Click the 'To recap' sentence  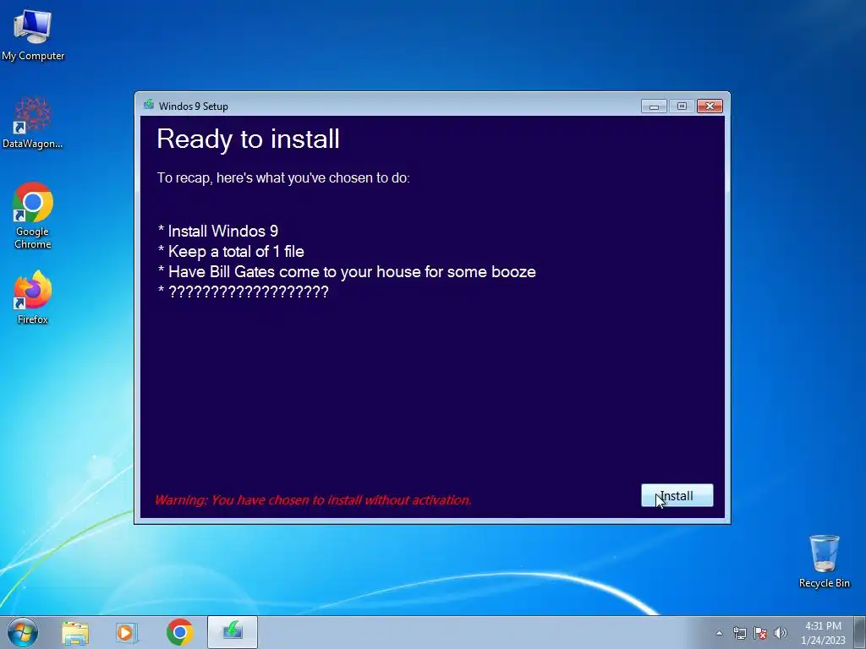[283, 177]
